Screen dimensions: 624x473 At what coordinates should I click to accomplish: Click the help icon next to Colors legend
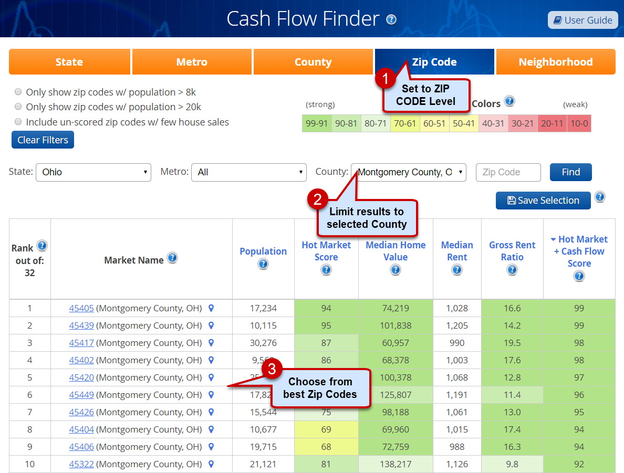click(x=509, y=101)
